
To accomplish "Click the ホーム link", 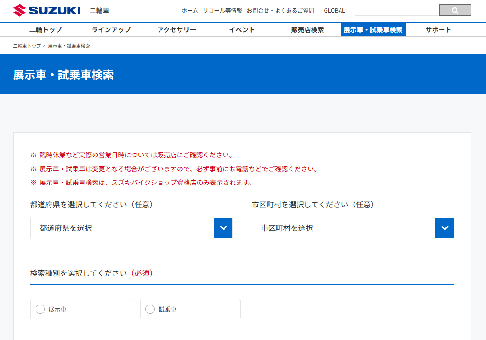I will (x=189, y=10).
